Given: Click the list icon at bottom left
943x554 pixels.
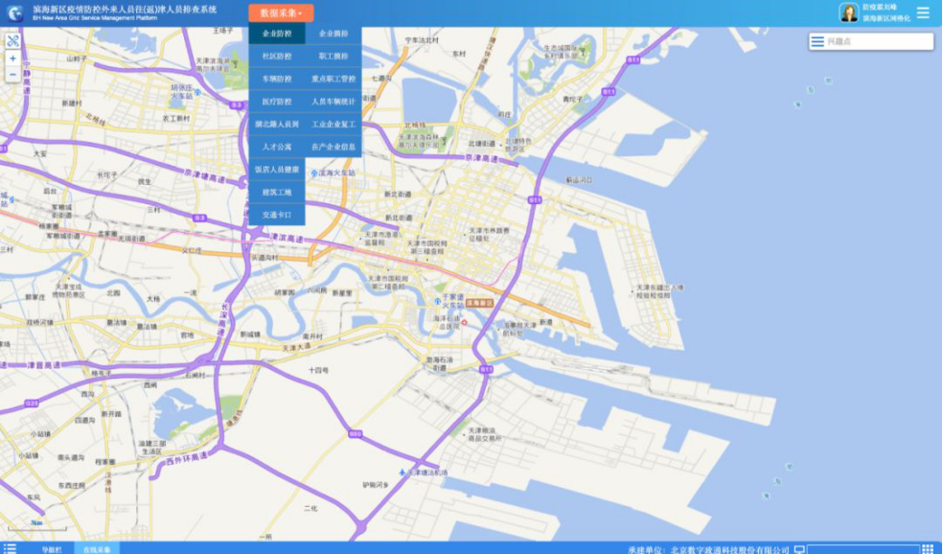Looking at the screenshot, I should tap(10, 548).
